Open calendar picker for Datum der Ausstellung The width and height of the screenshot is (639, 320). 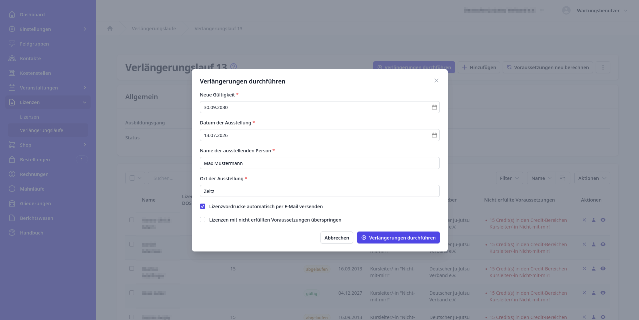point(434,135)
